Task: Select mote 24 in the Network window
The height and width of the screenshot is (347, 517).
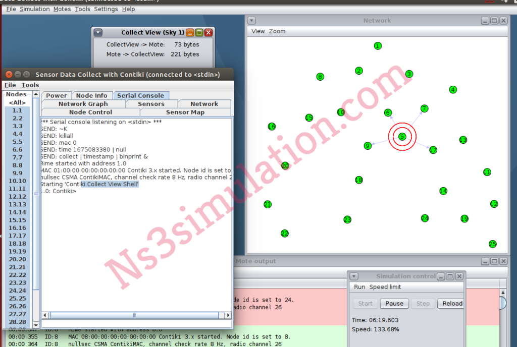Action: tap(425, 218)
